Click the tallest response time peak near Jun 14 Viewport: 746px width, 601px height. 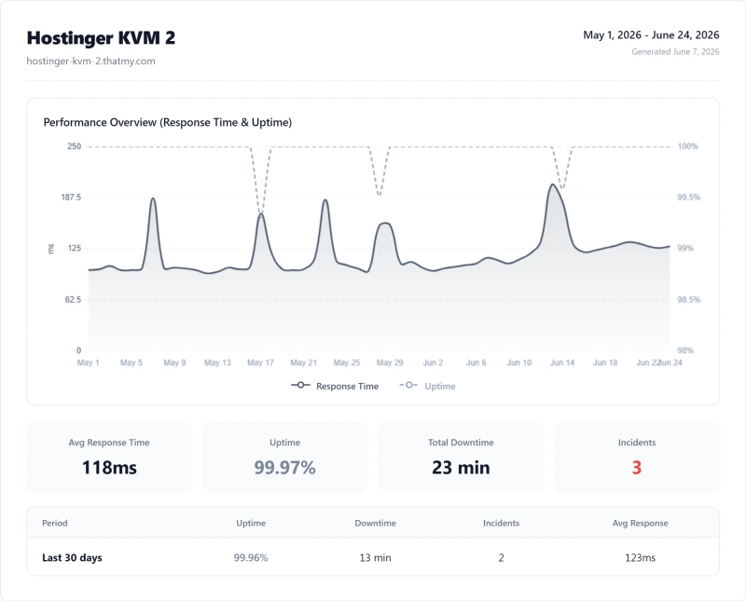click(x=552, y=184)
